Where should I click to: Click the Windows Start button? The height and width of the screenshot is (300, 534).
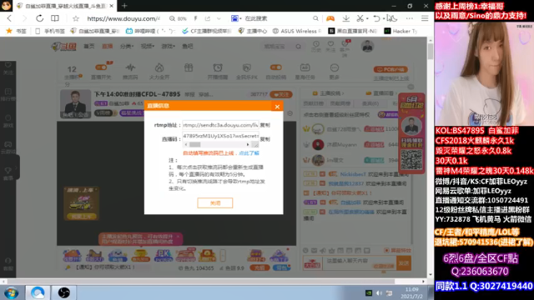(x=11, y=292)
